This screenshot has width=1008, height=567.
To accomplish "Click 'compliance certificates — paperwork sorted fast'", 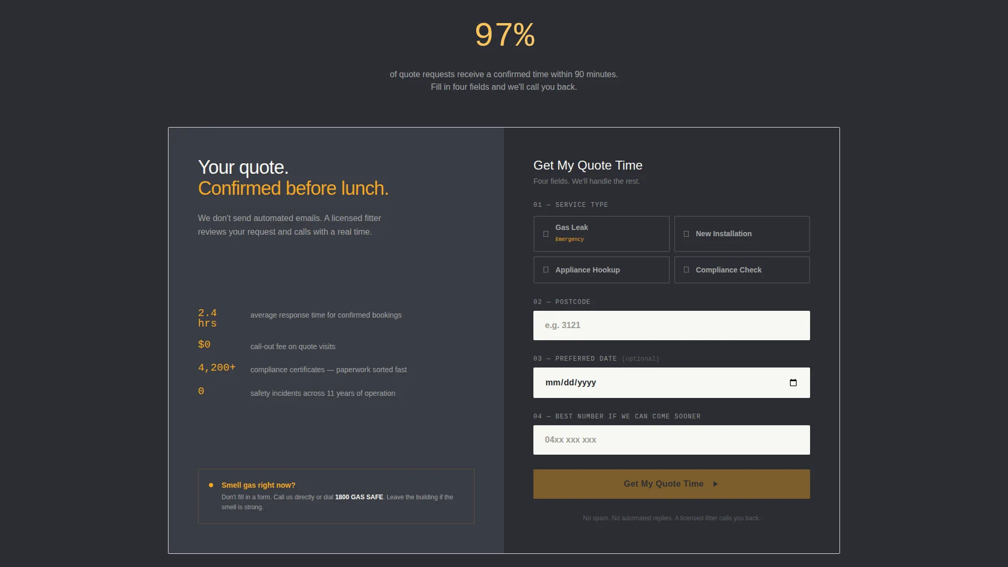I will pos(329,370).
